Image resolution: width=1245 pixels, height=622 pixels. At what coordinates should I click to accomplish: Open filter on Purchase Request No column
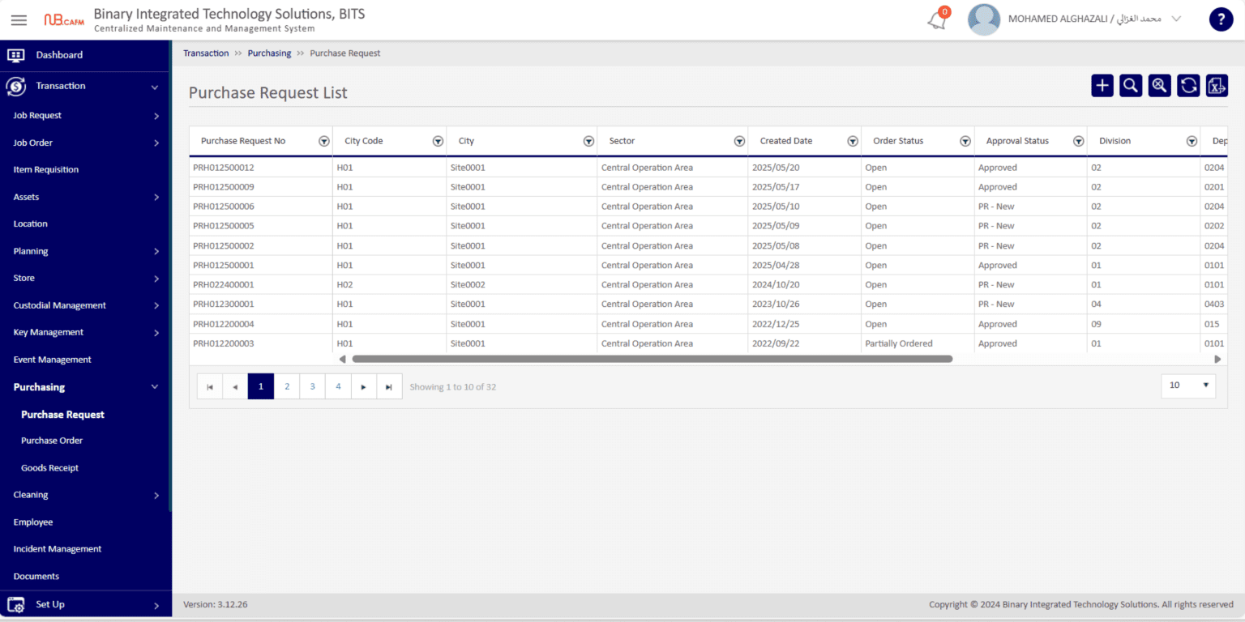tap(324, 141)
